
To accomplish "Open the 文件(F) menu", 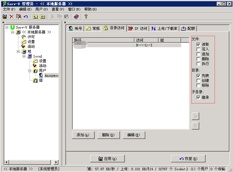I will click(x=9, y=9).
